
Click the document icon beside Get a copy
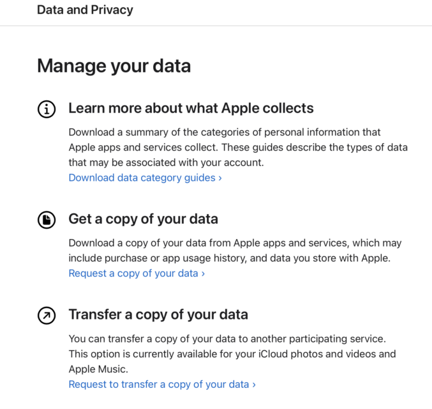(x=47, y=220)
